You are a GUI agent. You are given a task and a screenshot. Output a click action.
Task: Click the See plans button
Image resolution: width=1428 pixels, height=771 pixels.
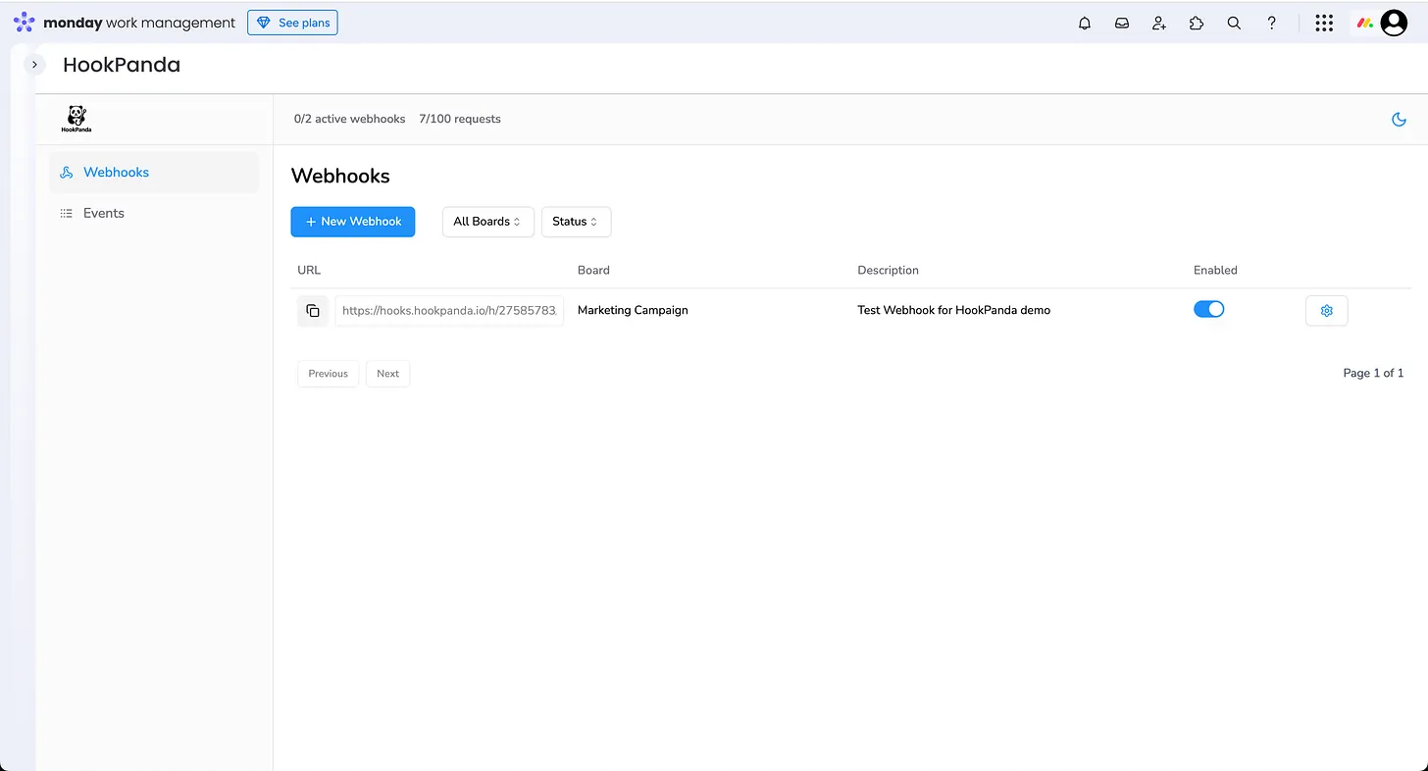pyautogui.click(x=292, y=23)
